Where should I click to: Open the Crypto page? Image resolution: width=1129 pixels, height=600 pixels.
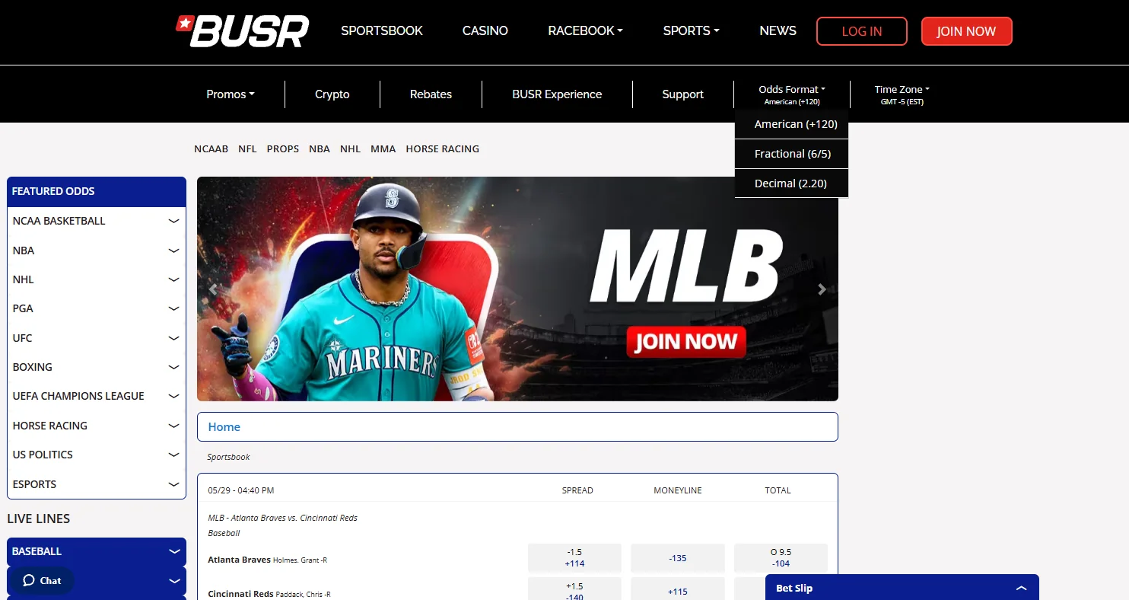pos(332,94)
